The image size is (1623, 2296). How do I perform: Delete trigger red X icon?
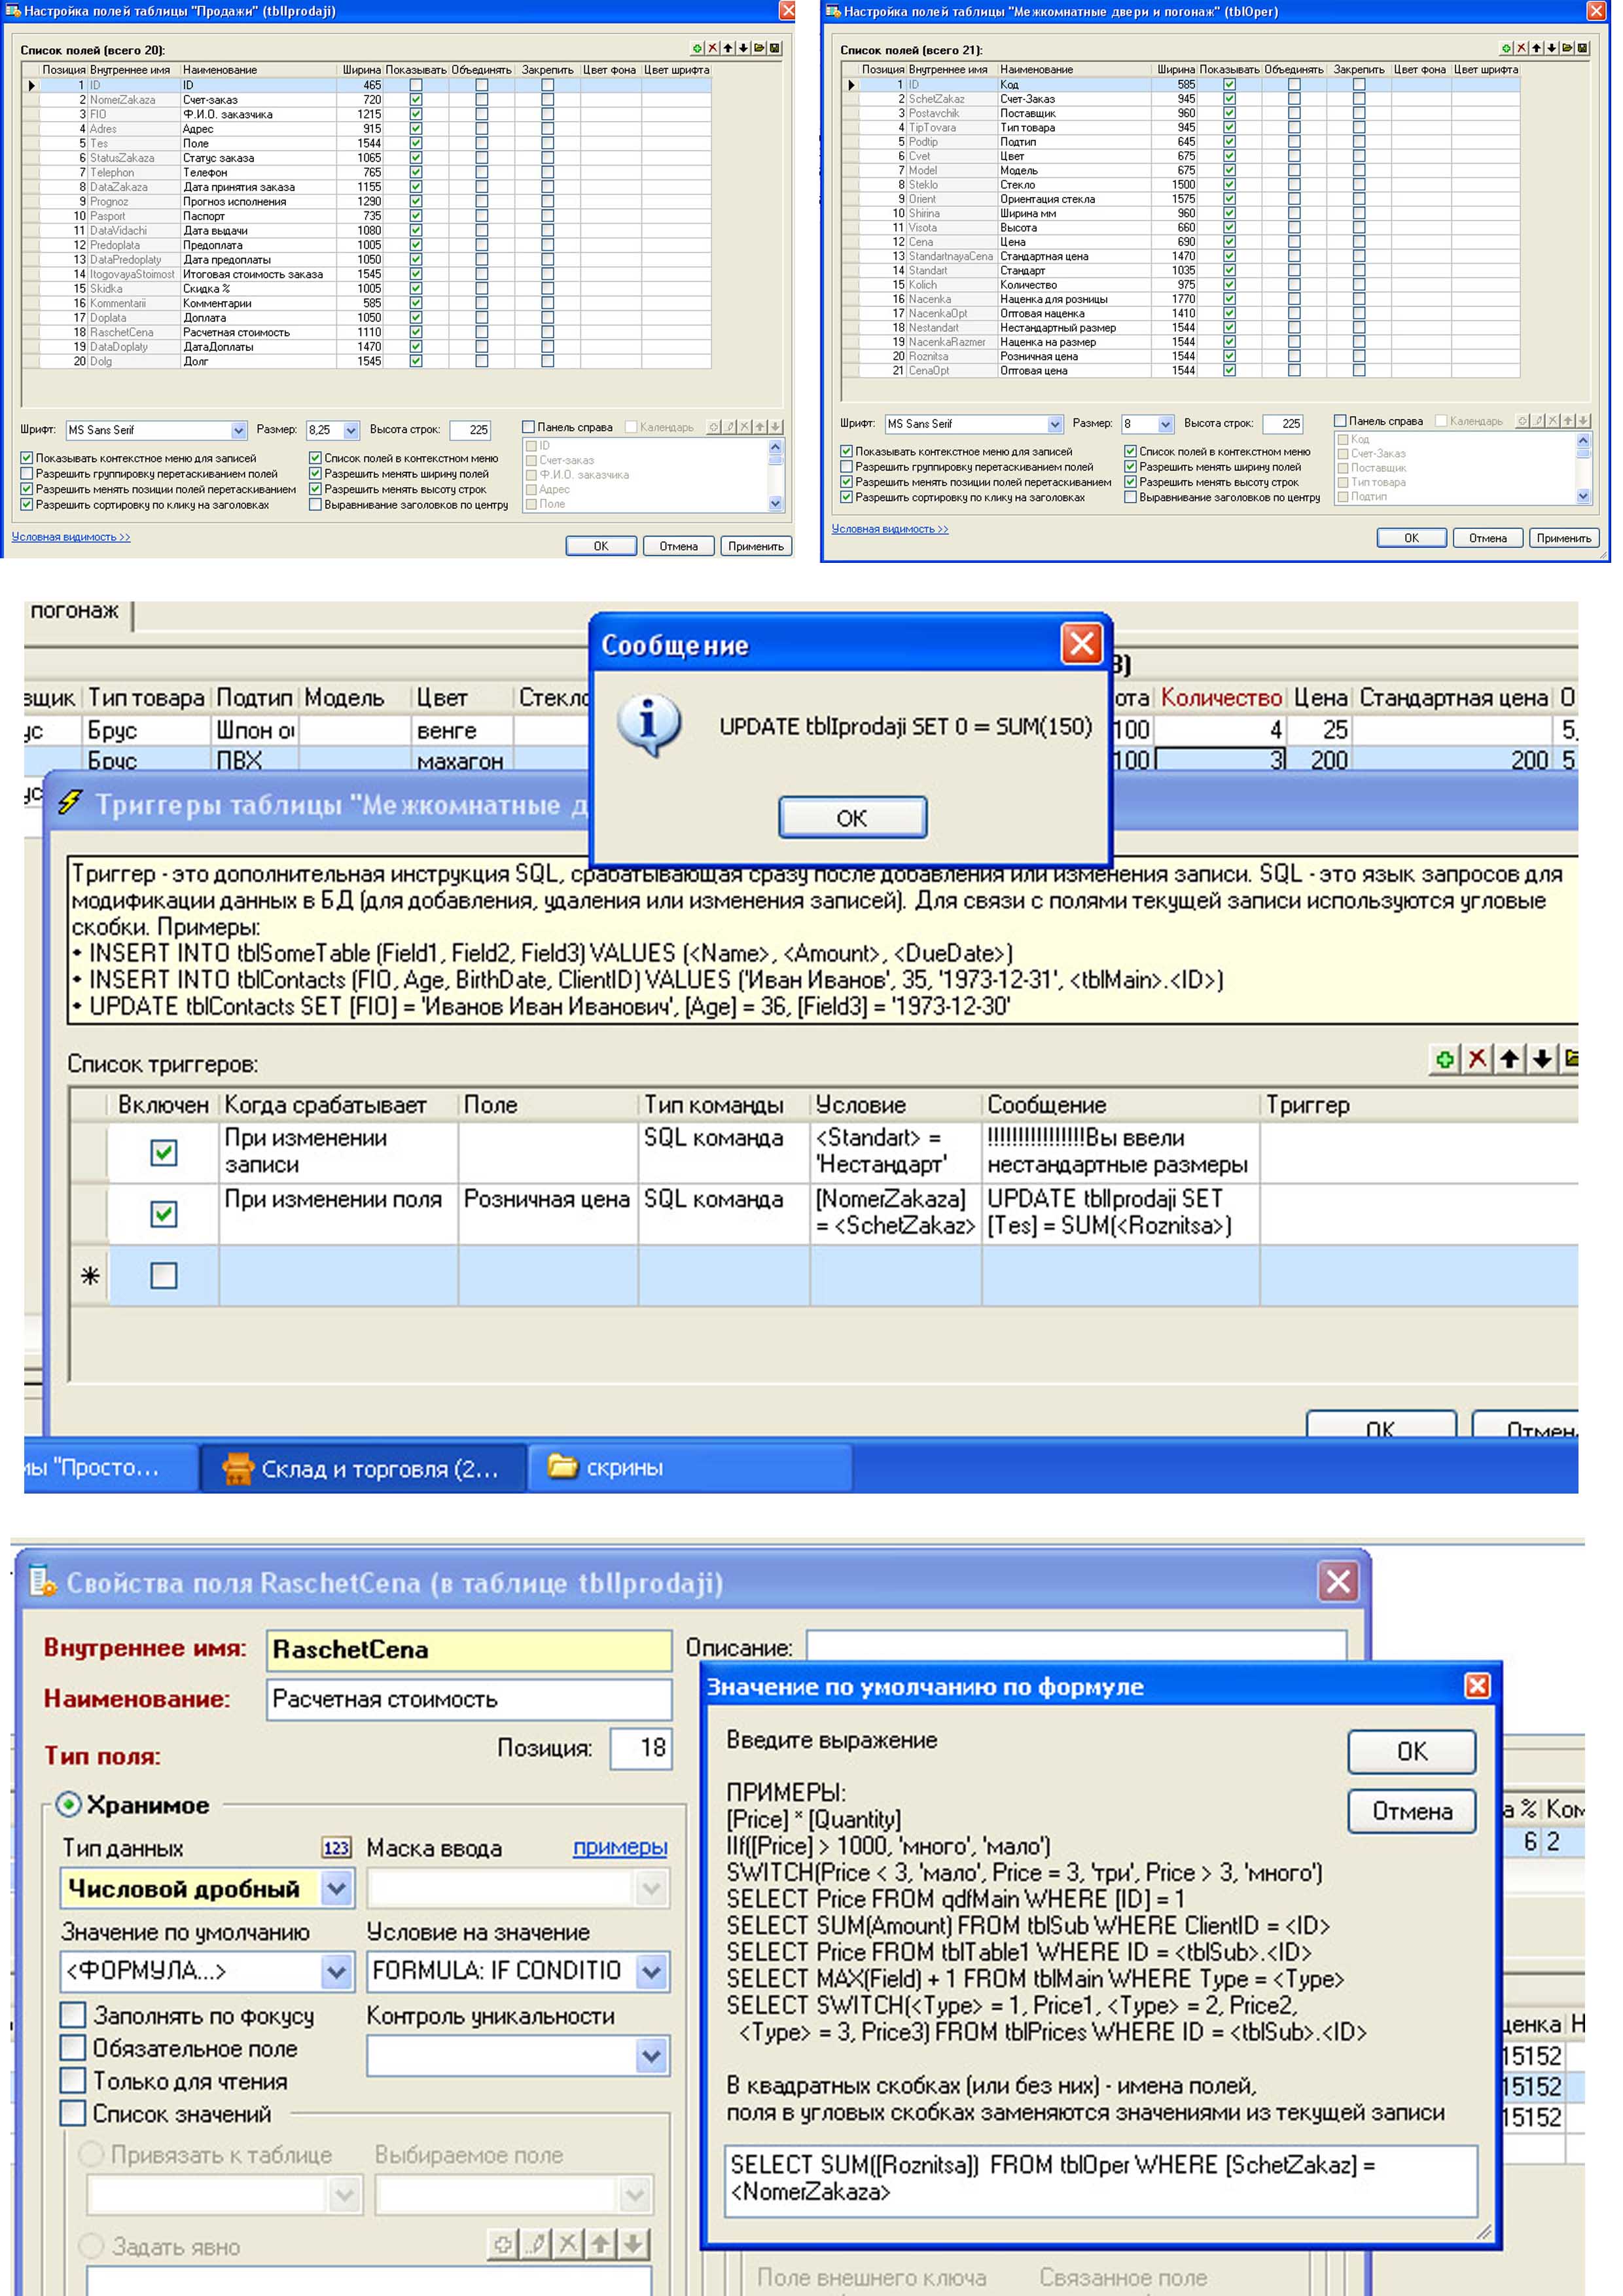click(x=1477, y=1059)
